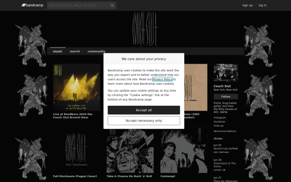
Task: Open the log in link
Action: (x=262, y=5)
